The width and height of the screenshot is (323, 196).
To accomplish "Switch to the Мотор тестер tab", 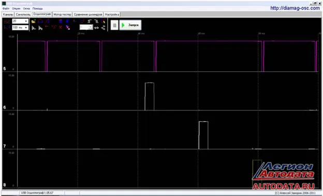I will point(62,14).
